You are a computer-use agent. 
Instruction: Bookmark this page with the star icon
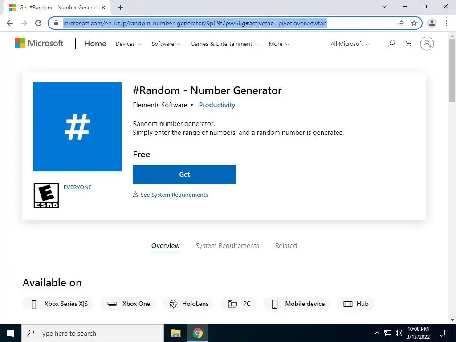click(x=414, y=23)
